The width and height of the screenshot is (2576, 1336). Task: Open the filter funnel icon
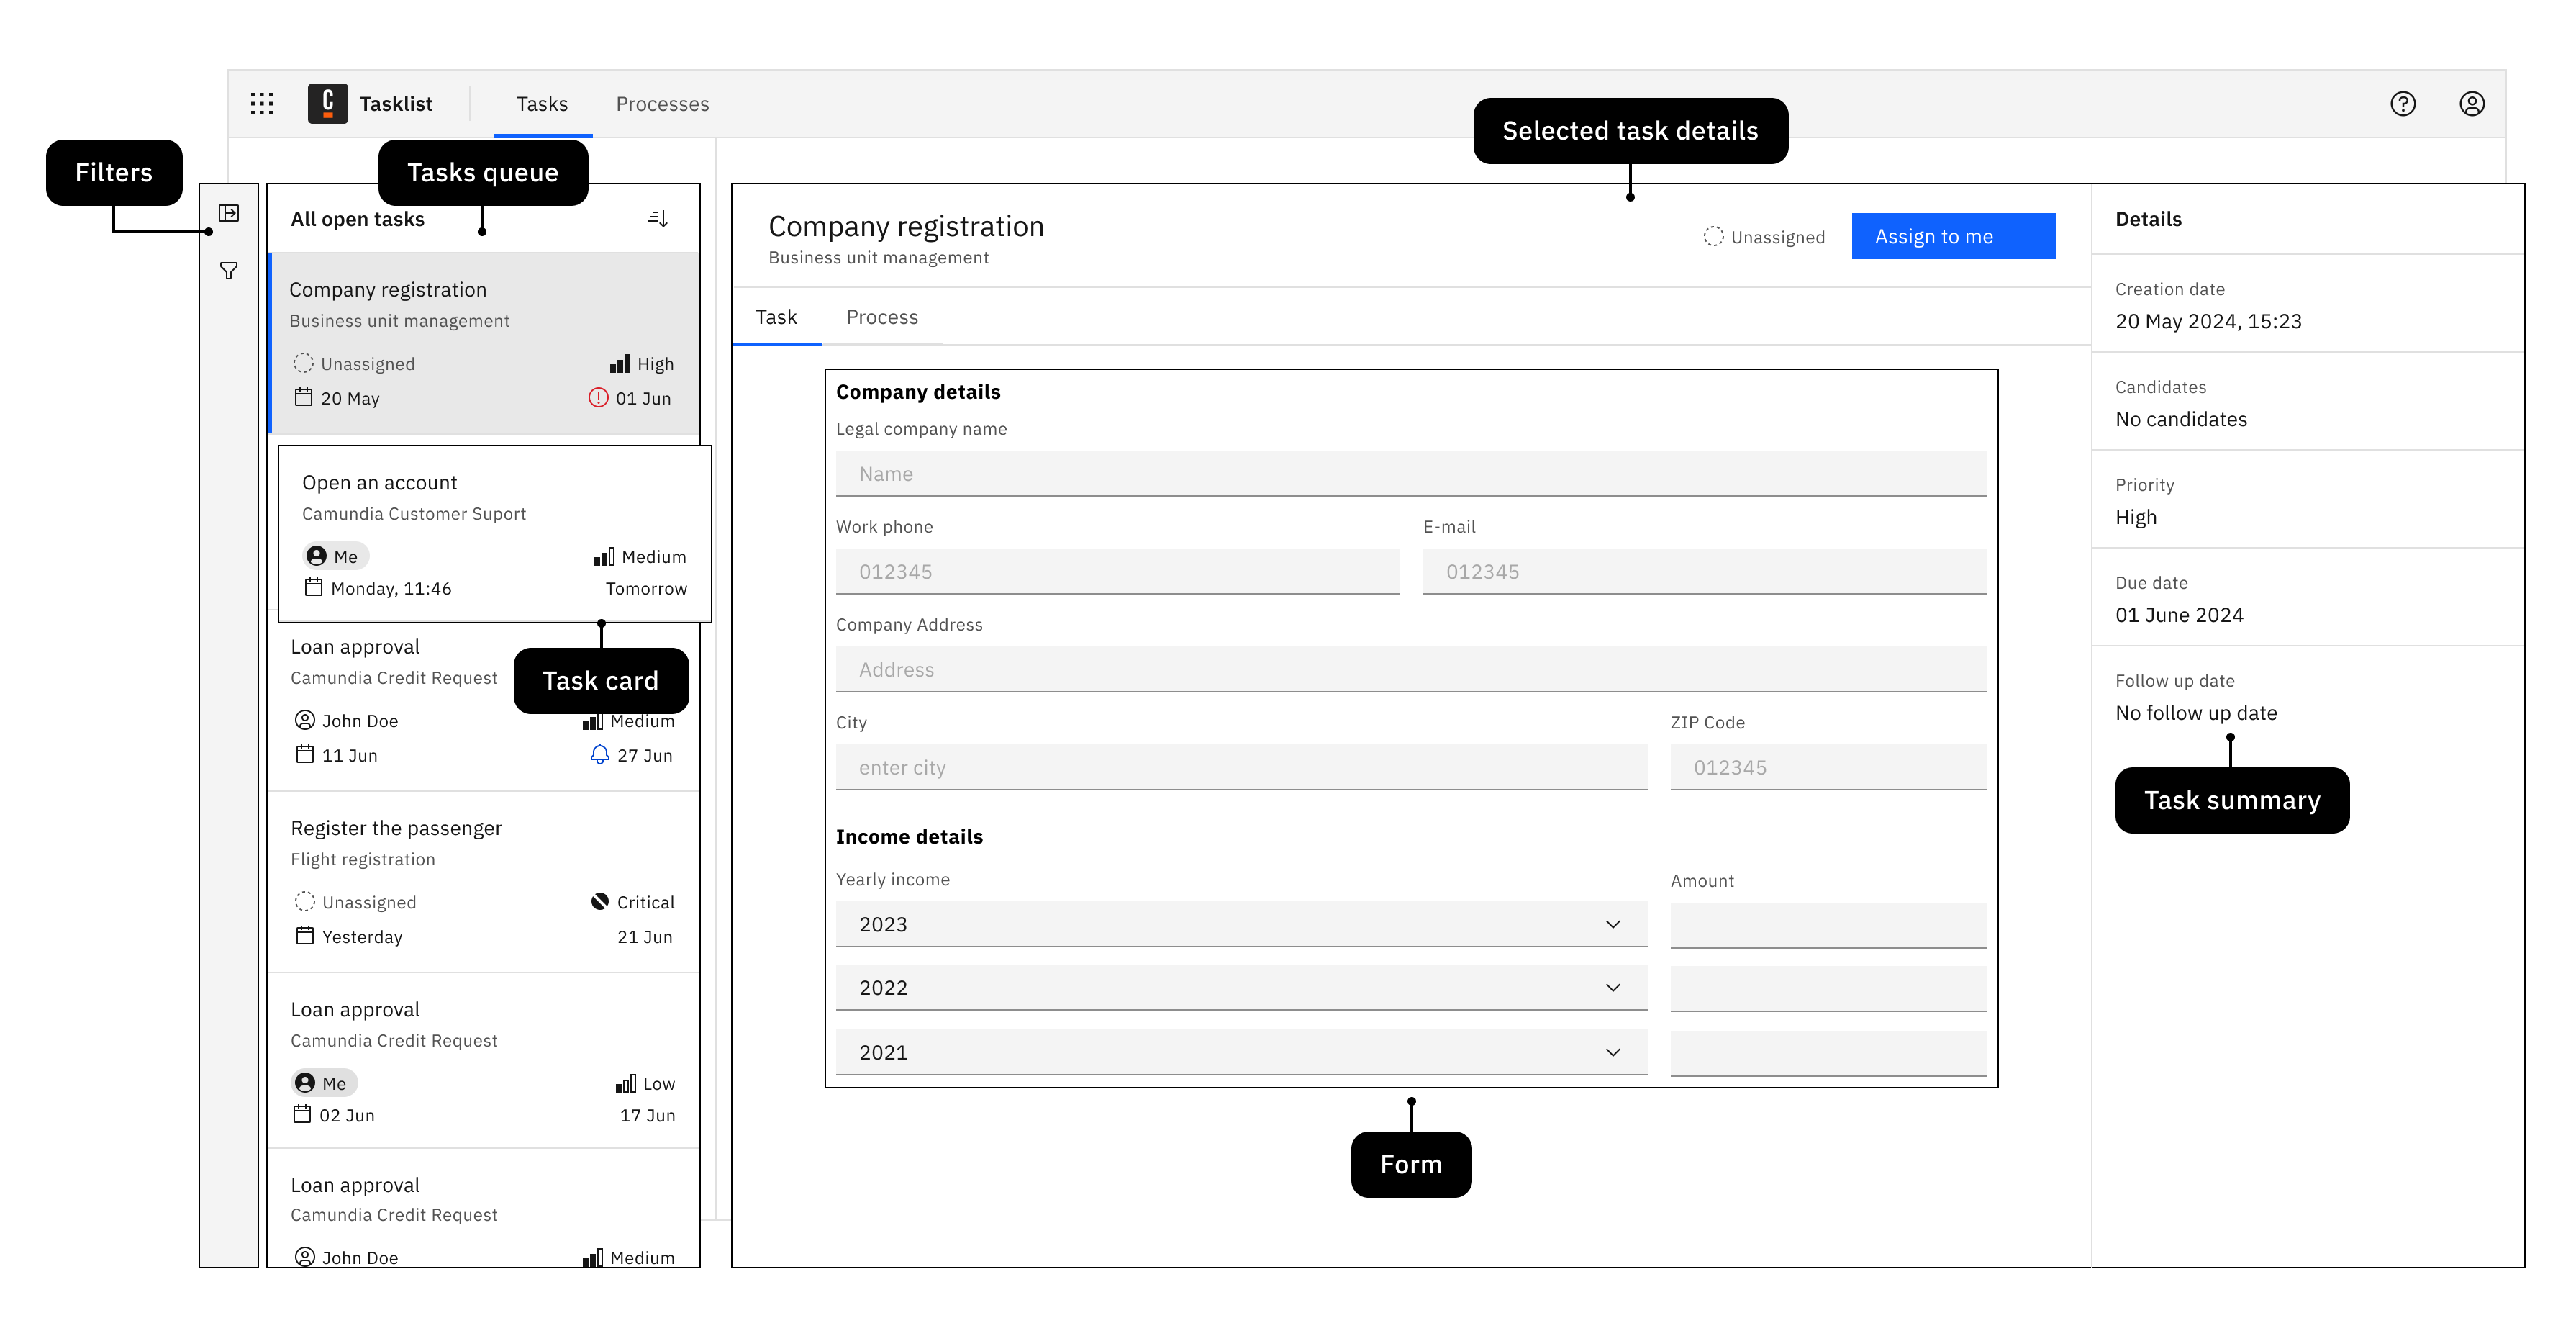[x=229, y=270]
